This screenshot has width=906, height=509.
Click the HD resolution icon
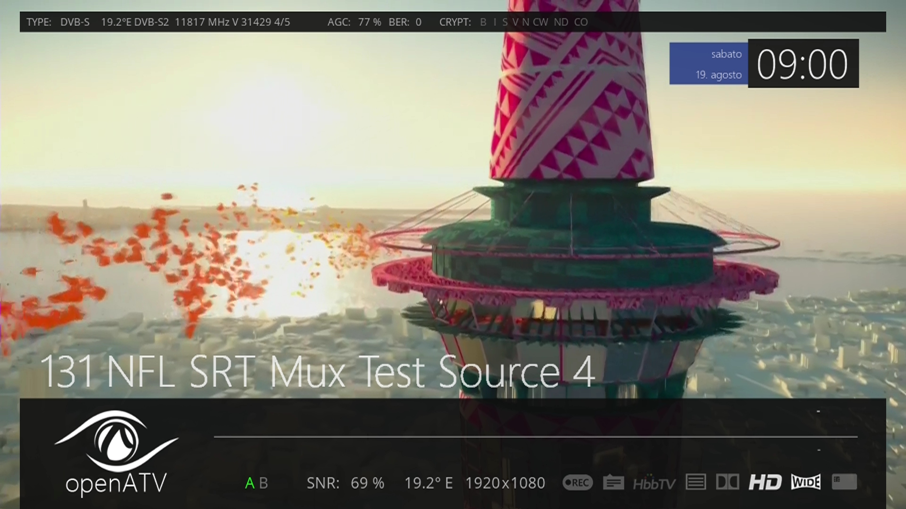(765, 482)
